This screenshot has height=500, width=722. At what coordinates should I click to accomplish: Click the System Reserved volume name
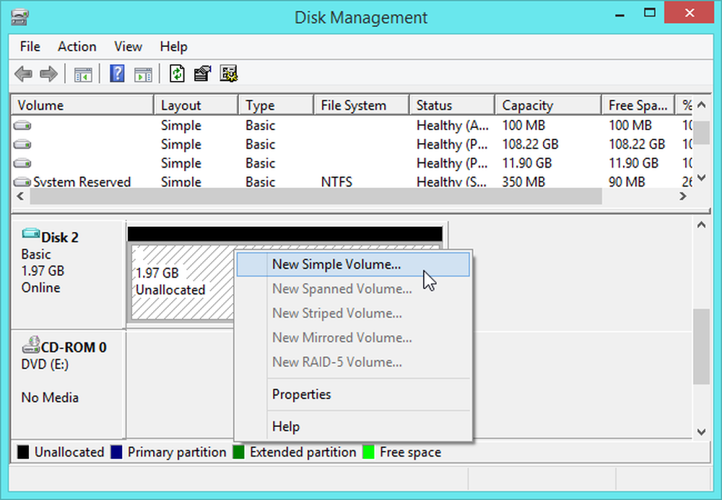click(x=82, y=182)
